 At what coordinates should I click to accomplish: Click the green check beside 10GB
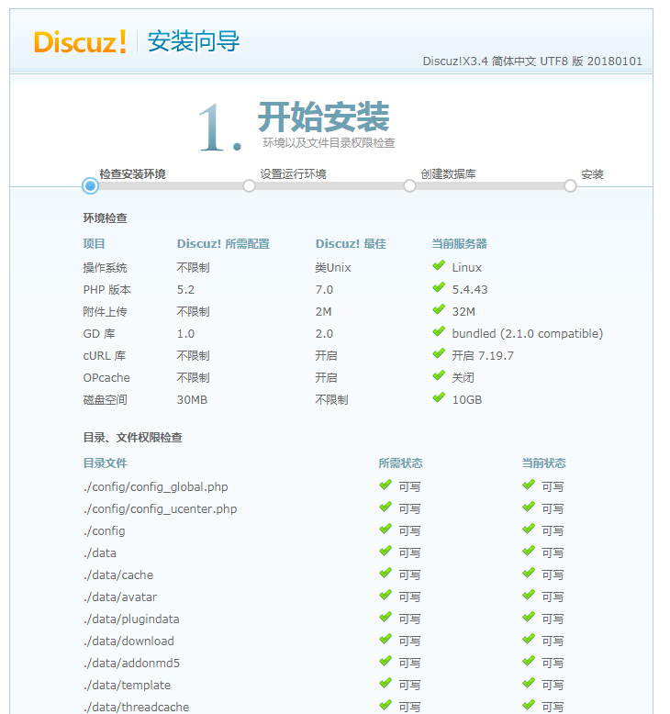[439, 397]
